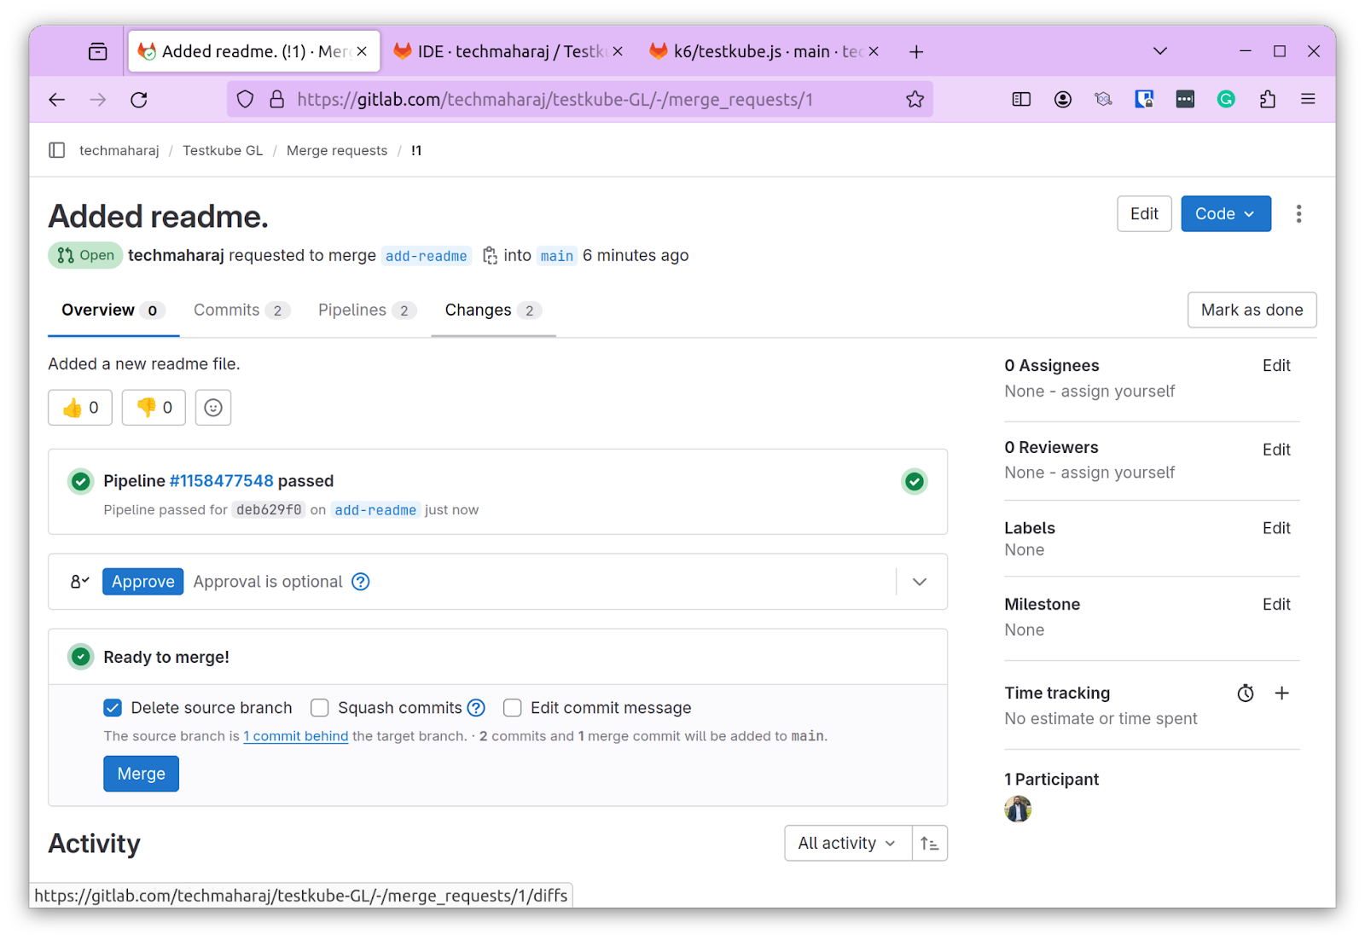The width and height of the screenshot is (1365, 940).
Task: Edit Milestone in sidebar
Action: [1276, 605]
